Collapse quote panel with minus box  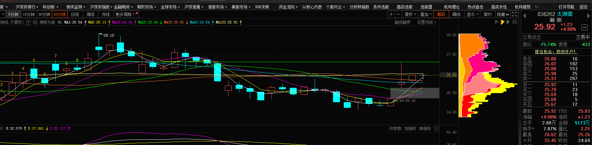pyautogui.click(x=584, y=27)
